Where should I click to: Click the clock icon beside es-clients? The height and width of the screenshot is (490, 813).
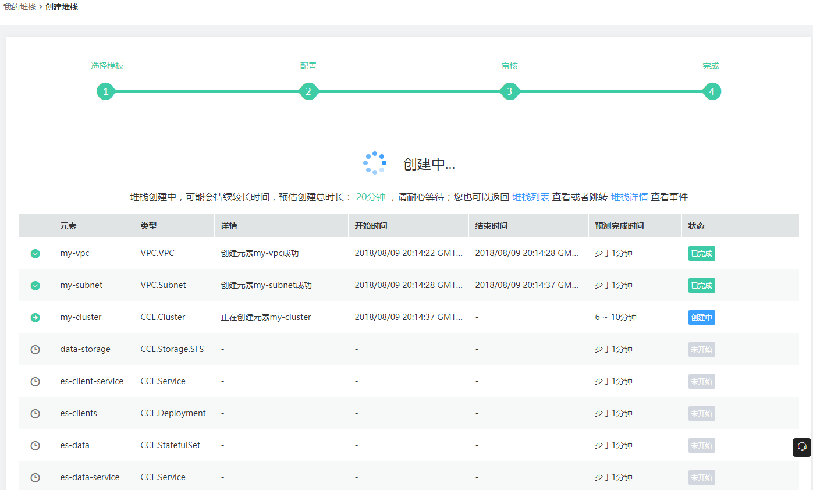tap(35, 414)
